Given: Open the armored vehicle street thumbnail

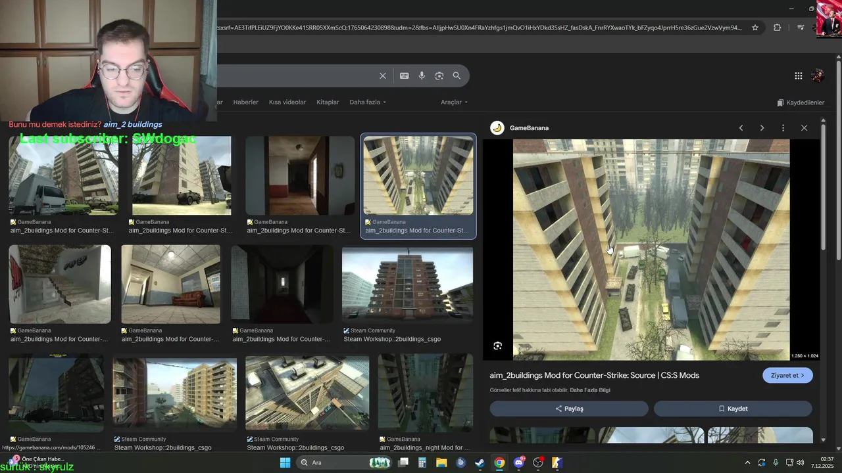Looking at the screenshot, I should point(182,176).
